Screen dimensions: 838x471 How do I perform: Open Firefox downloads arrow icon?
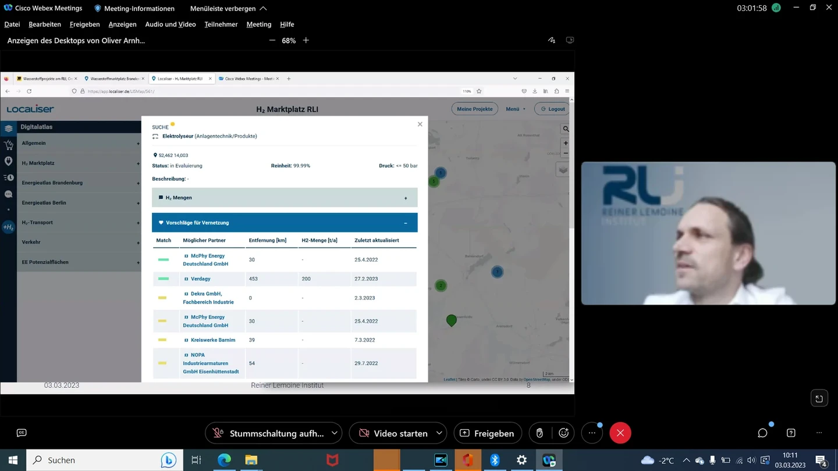tap(535, 91)
